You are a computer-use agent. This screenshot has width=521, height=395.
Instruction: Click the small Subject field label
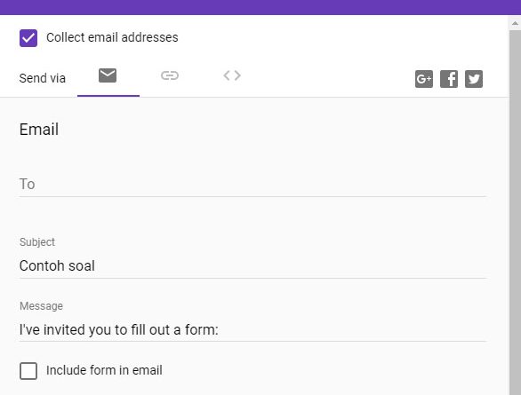click(37, 242)
